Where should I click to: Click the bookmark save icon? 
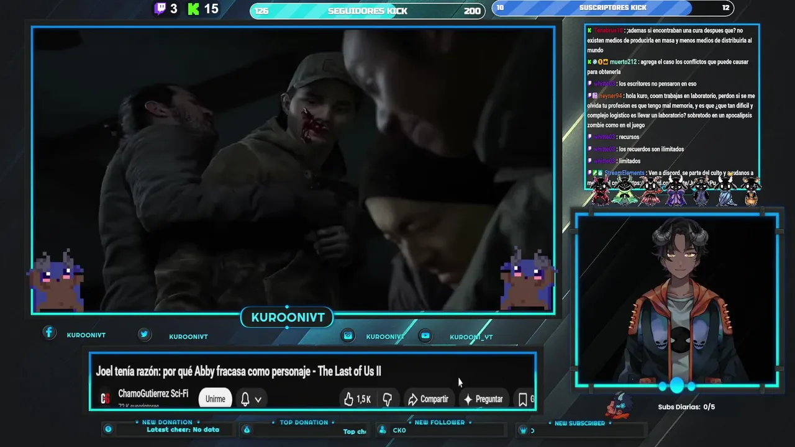(523, 399)
